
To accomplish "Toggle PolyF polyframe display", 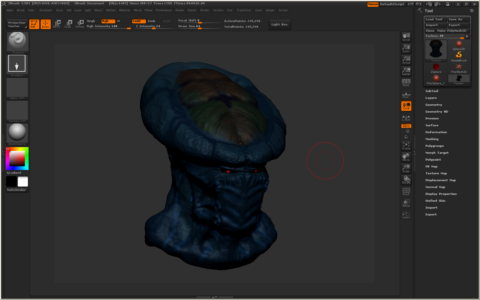I will coord(406,192).
